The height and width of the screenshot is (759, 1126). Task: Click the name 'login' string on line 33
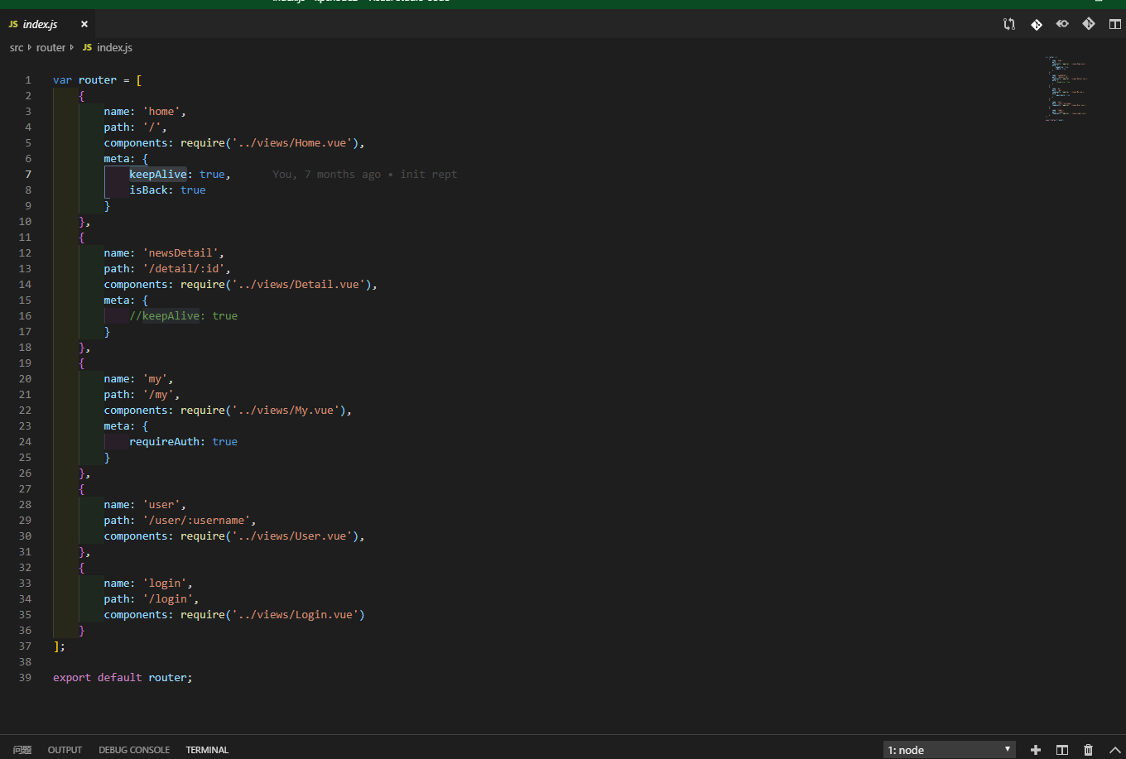click(x=164, y=584)
